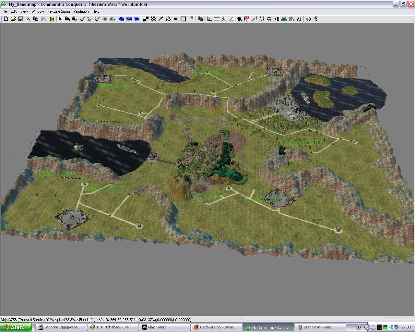Switch to Nickleback music player taskbar item

tap(113, 327)
